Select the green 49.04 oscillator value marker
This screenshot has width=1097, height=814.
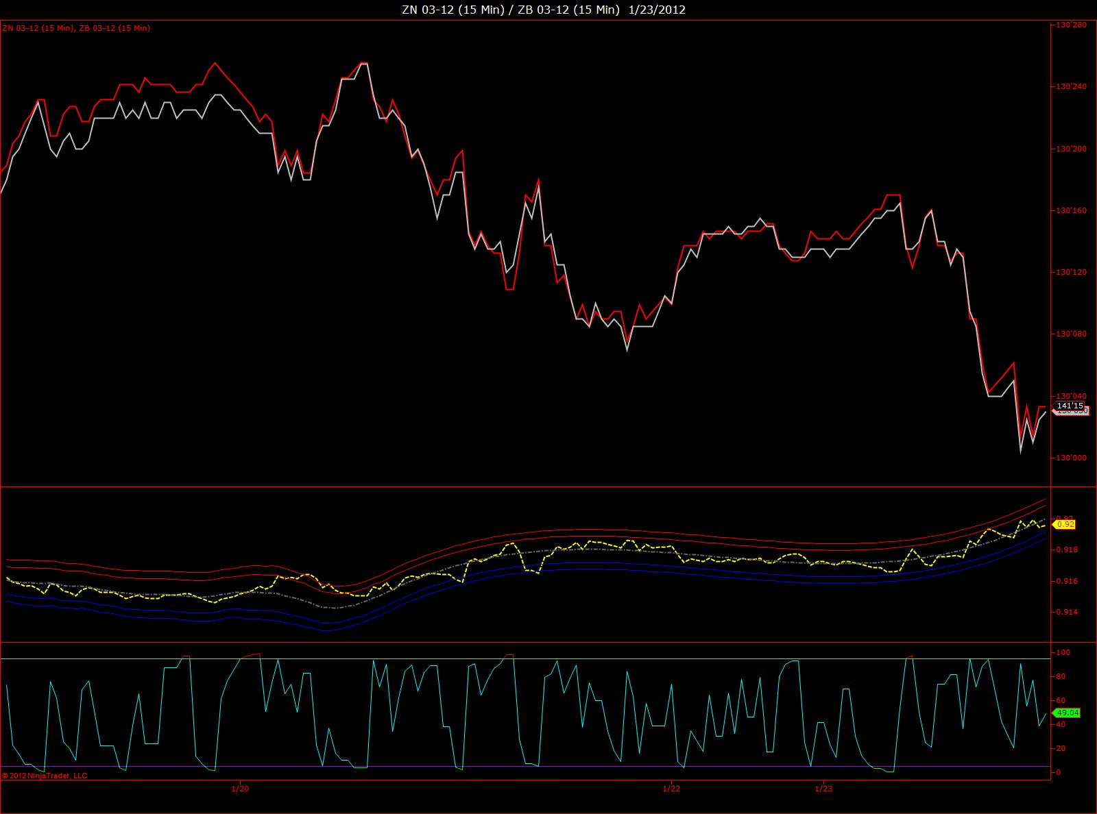[x=1066, y=713]
